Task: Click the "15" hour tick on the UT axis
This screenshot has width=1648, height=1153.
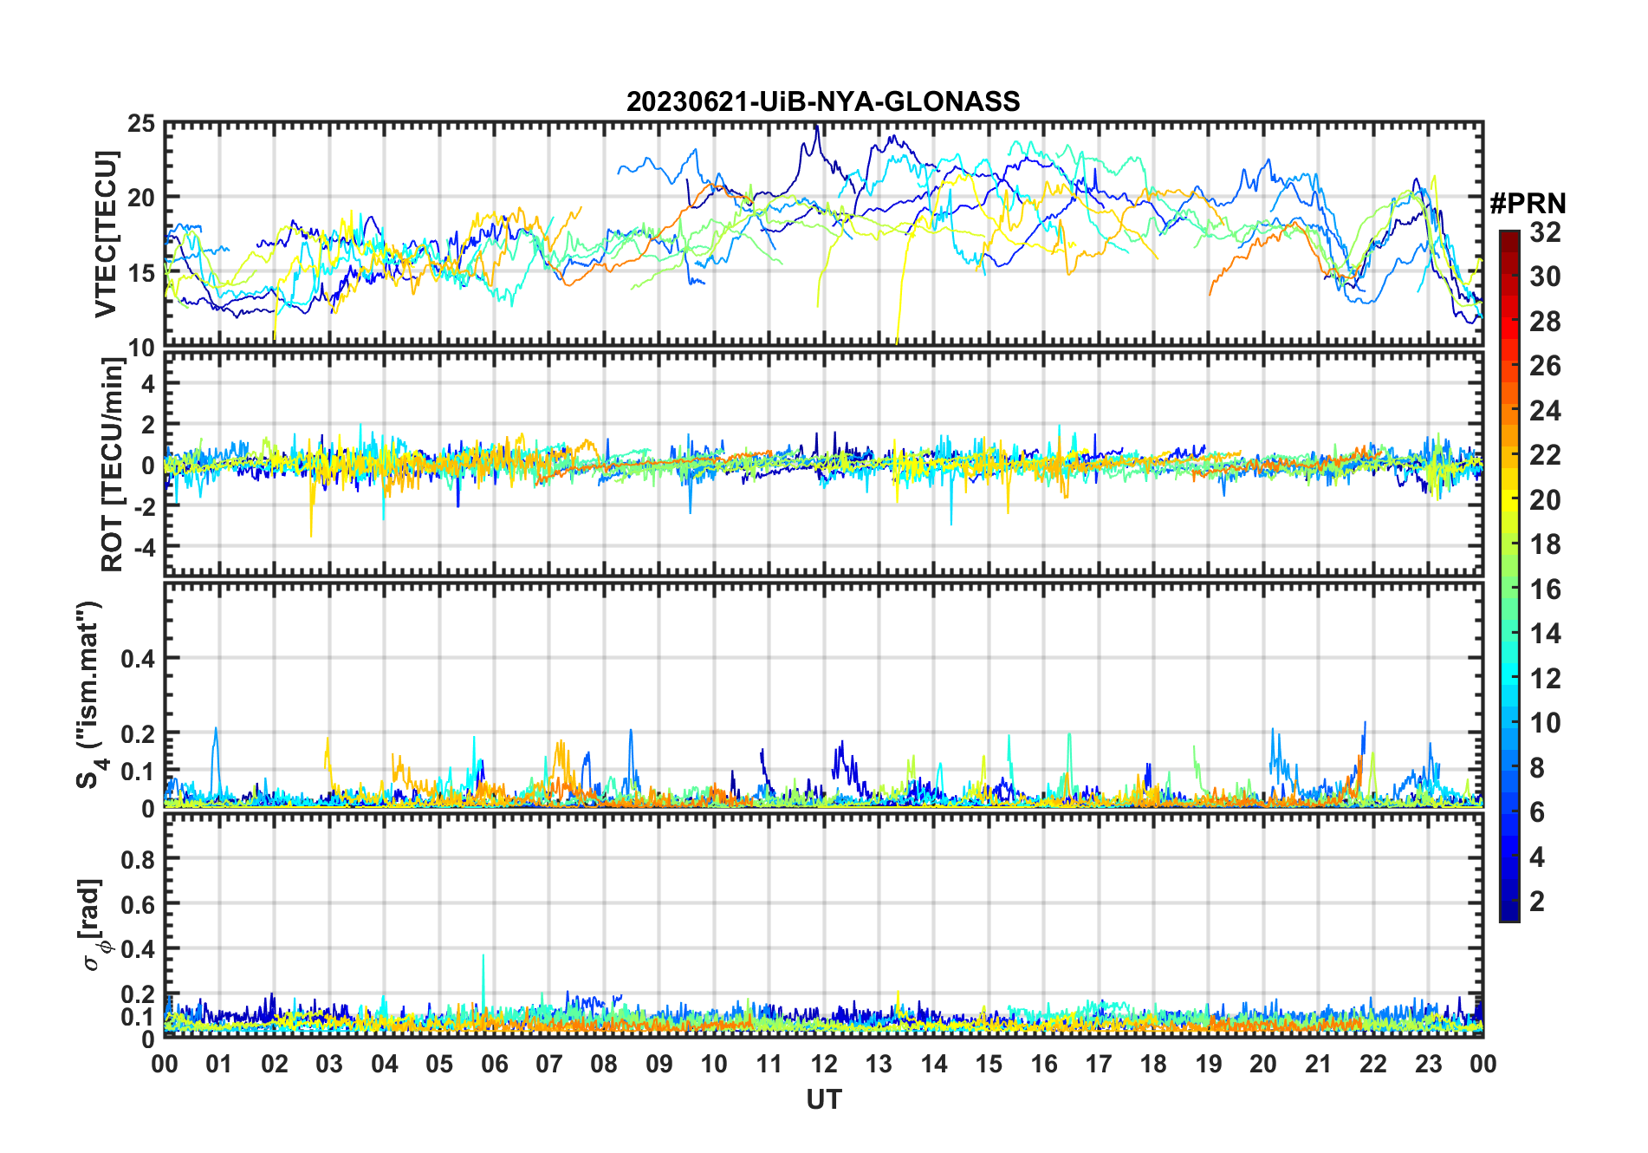Action: [989, 1064]
